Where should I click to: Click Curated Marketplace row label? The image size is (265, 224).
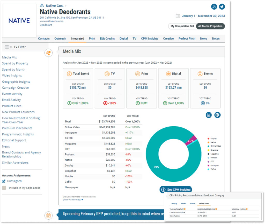pos(177,213)
